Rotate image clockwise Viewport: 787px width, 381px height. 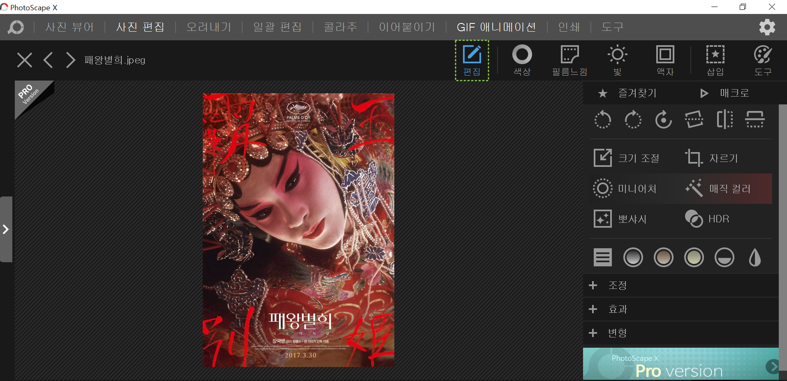(x=633, y=120)
